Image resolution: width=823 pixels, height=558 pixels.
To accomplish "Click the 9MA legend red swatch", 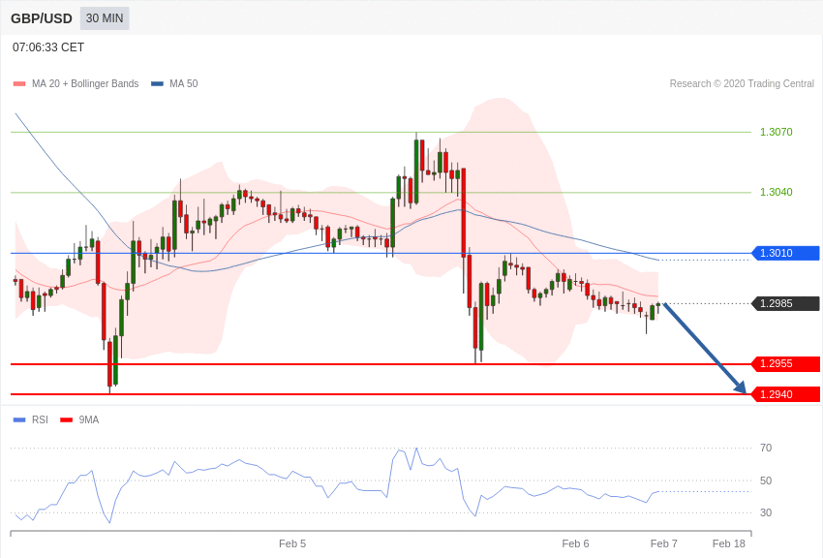I will pos(66,419).
